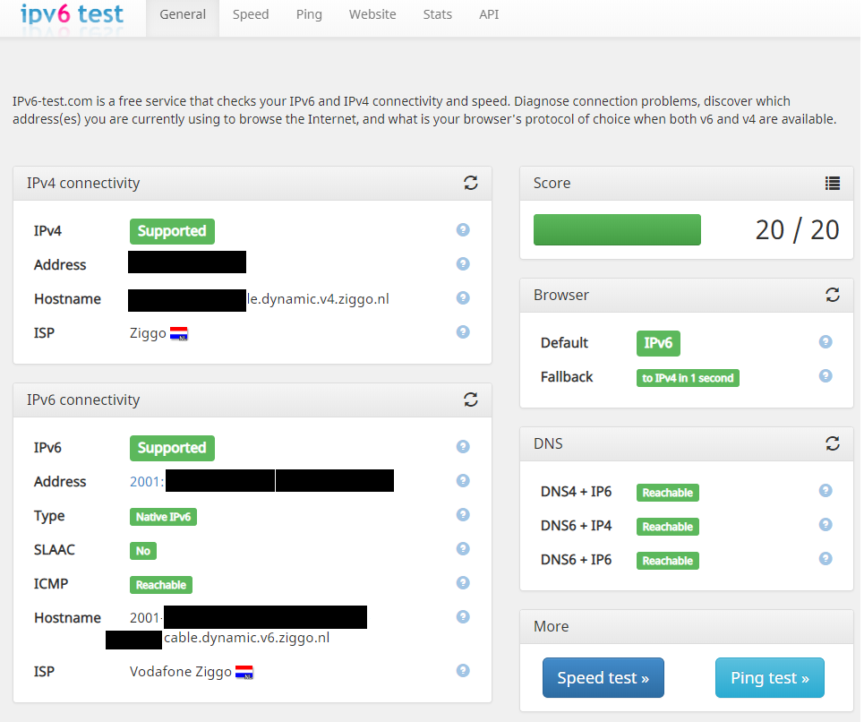The height and width of the screenshot is (722, 864).
Task: Click the ipv6 test site logo
Action: pyautogui.click(x=72, y=15)
